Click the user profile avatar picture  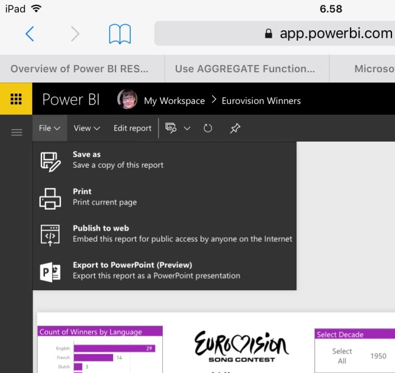tap(127, 100)
